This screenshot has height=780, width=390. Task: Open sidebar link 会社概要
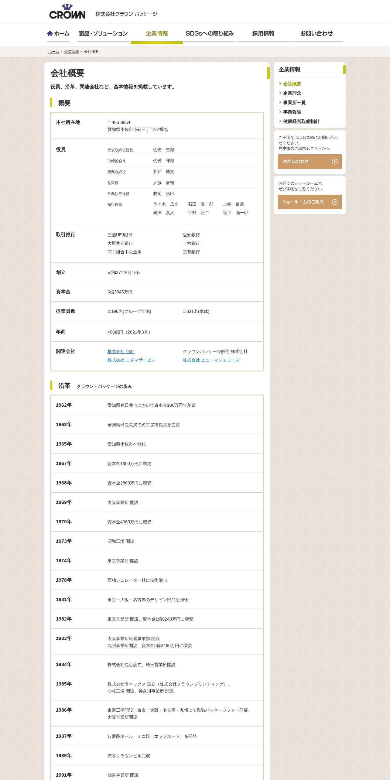point(292,84)
